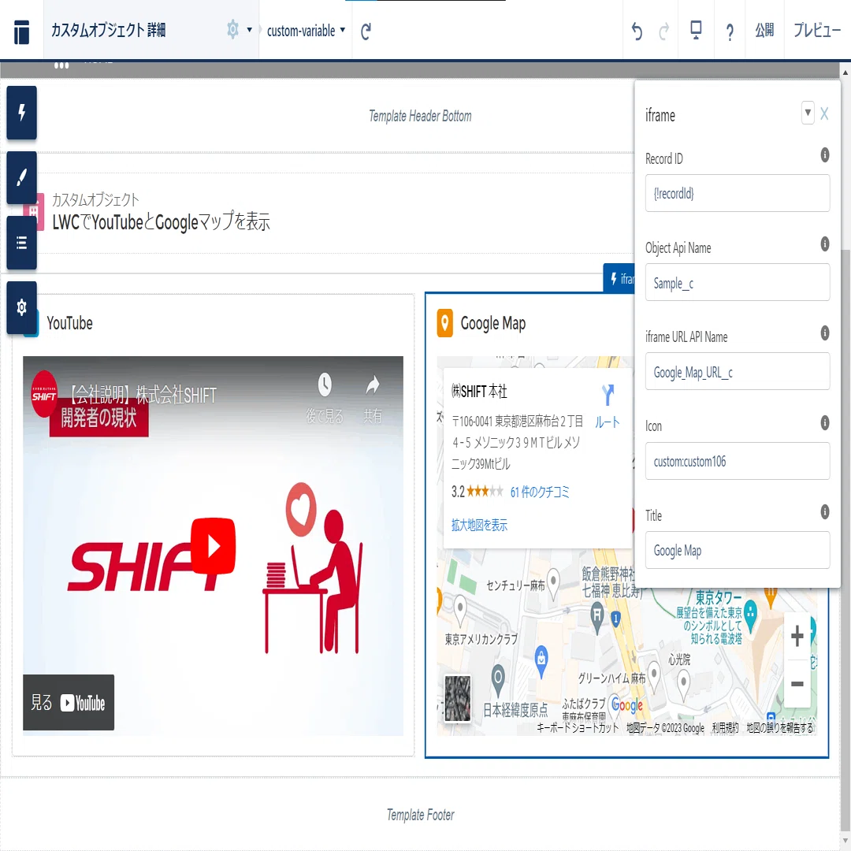
Task: Click the SHIFT channel logo on video
Action: coord(44,394)
